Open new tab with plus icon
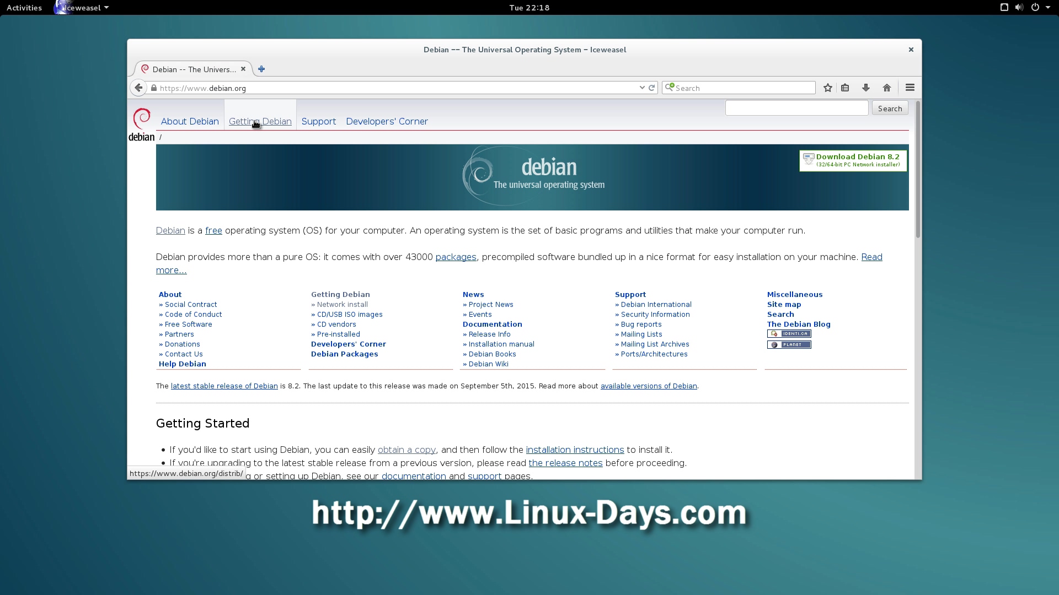The image size is (1059, 595). click(x=261, y=69)
